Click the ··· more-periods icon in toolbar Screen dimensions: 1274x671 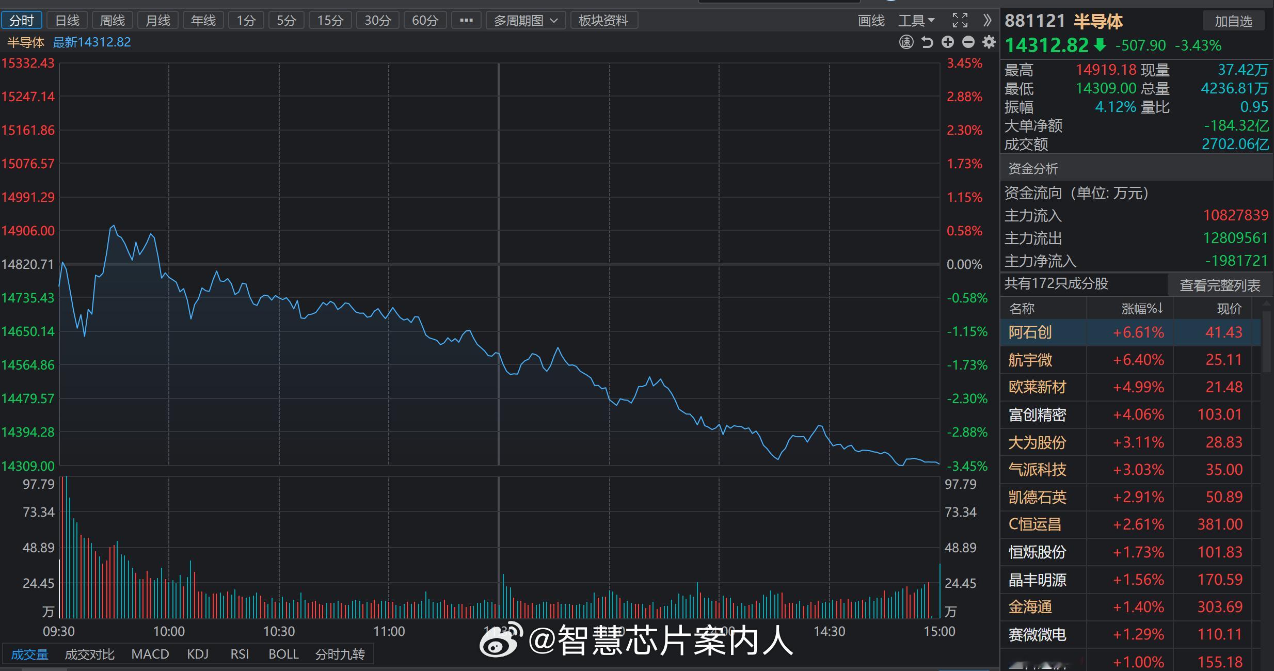(x=466, y=20)
